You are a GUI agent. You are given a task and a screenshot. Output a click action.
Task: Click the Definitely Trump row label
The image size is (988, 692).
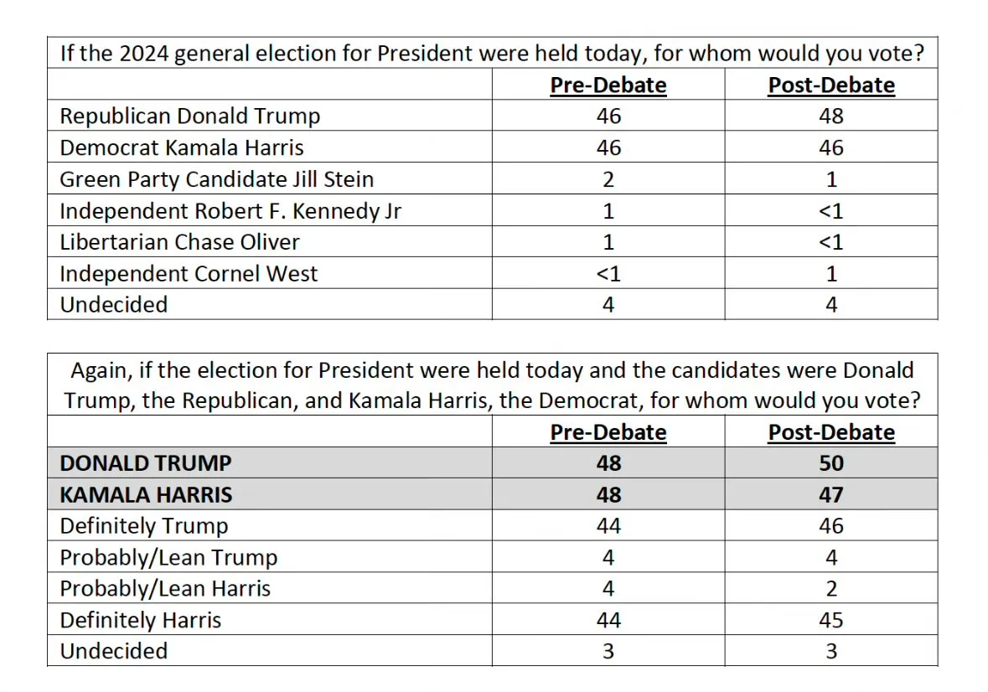point(143,526)
